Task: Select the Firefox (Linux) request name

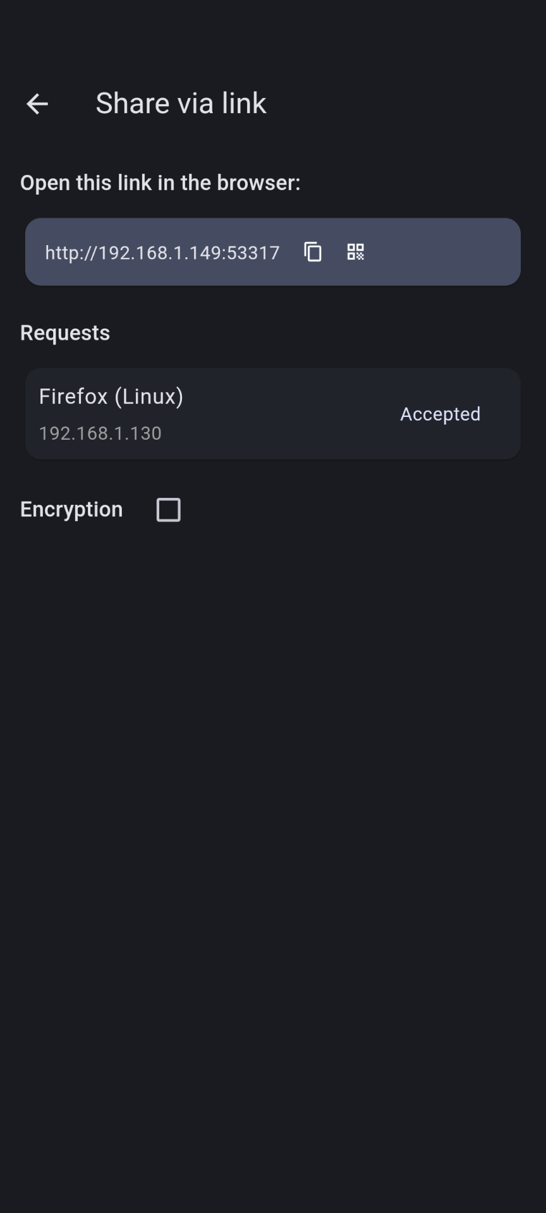Action: tap(111, 397)
